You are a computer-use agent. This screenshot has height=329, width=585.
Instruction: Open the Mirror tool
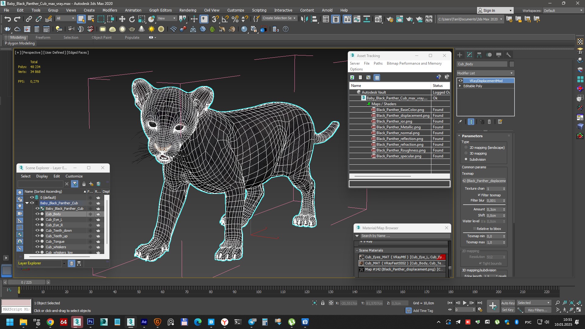pos(304,19)
